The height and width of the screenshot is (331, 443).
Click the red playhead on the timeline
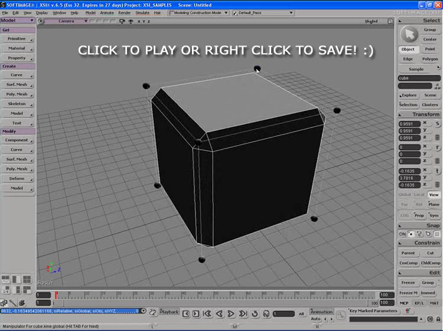(x=56, y=294)
